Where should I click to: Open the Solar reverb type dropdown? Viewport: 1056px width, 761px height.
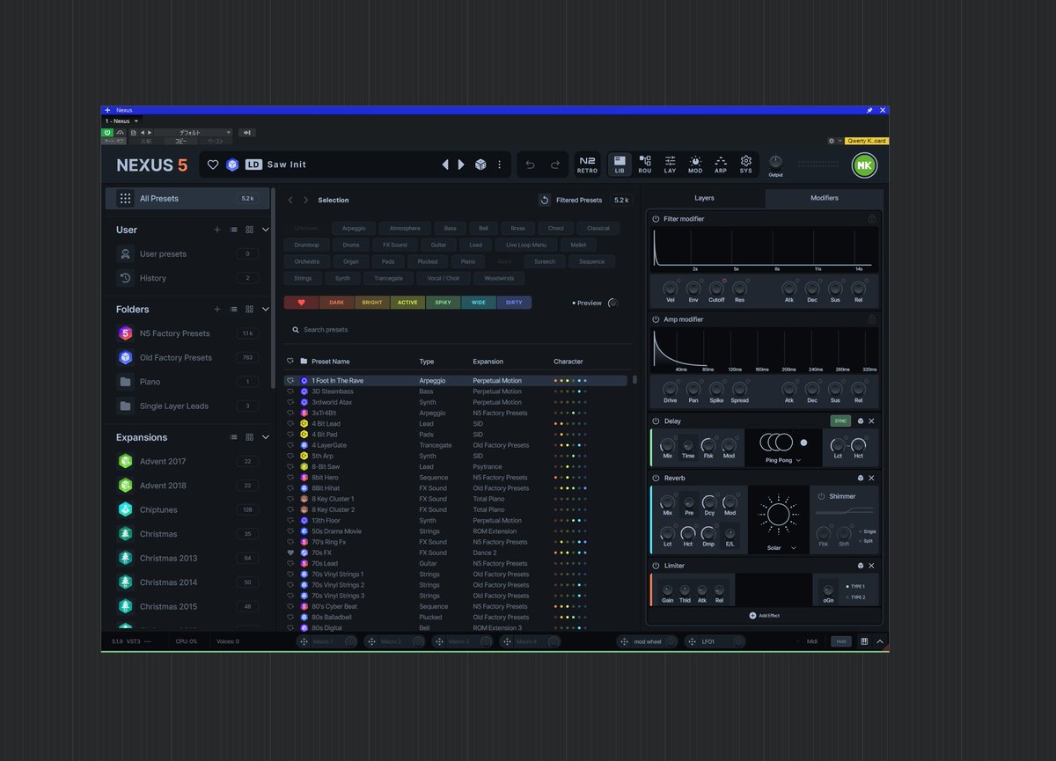coord(780,547)
